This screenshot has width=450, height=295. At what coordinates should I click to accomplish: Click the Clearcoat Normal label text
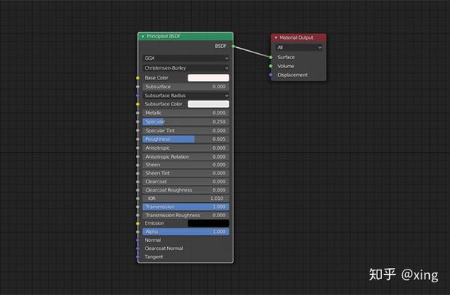163,249
